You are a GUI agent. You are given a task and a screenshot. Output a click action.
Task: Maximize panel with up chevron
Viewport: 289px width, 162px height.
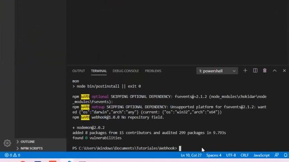click(275, 71)
